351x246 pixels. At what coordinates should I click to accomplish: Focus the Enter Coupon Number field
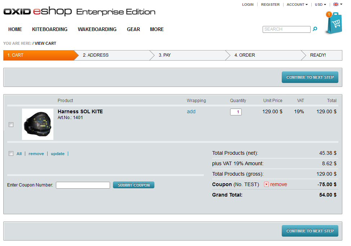tap(83, 185)
